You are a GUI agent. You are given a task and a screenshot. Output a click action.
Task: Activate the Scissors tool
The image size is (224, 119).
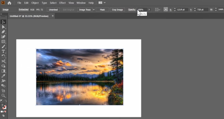[x=3, y=61]
